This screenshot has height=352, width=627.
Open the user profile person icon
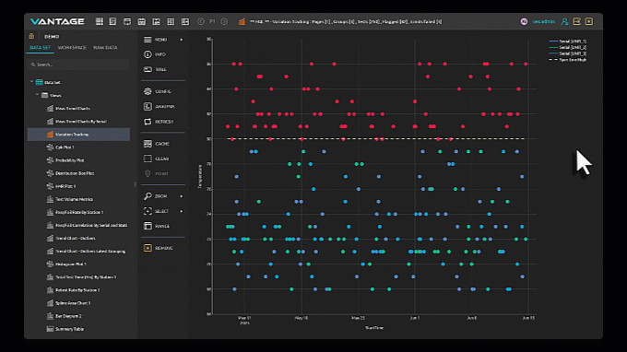click(x=564, y=21)
